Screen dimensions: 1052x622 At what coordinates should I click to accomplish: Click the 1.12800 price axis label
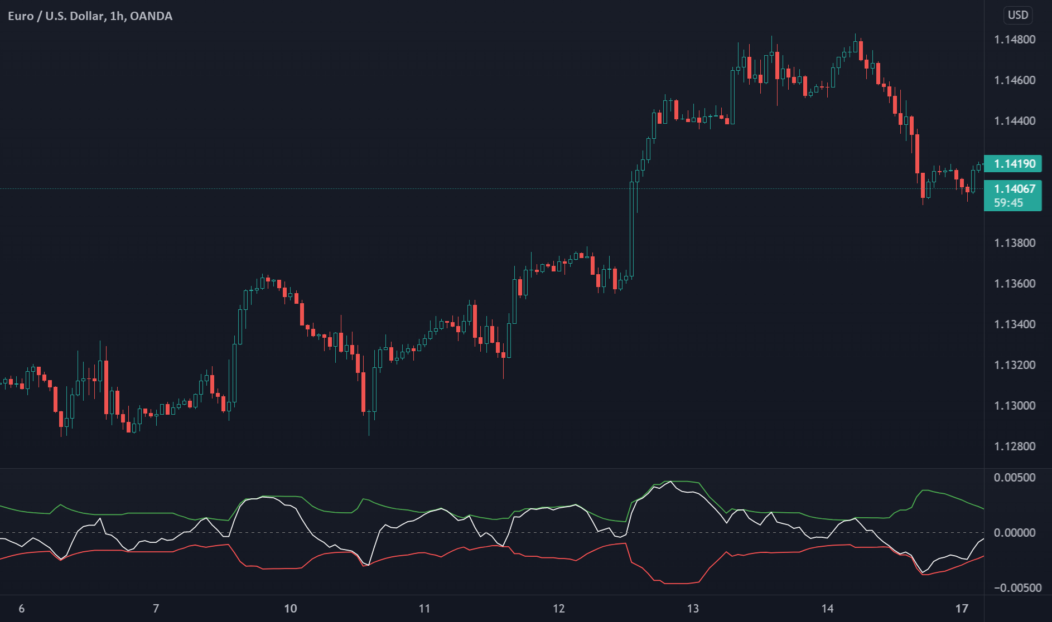(x=1015, y=446)
